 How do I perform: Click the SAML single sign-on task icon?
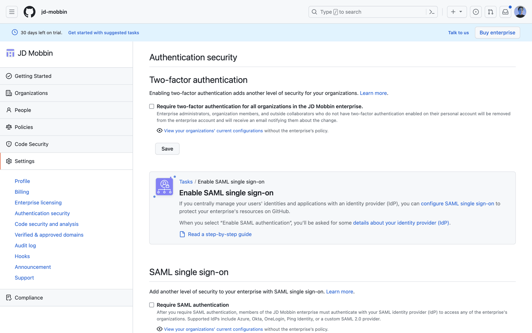point(164,186)
